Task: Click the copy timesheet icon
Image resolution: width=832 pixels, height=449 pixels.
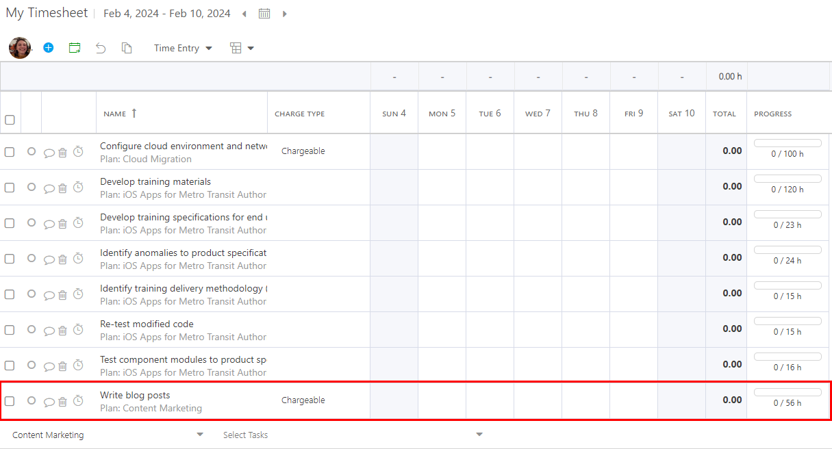Action: click(127, 48)
